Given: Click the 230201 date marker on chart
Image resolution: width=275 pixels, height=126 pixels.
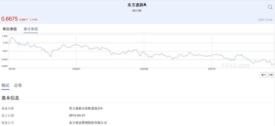Looking at the screenshot, I should click(76, 69).
